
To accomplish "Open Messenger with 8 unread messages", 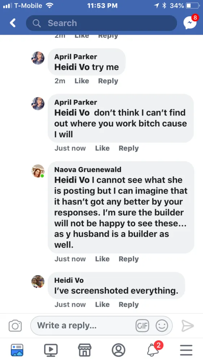I will [191, 22].
